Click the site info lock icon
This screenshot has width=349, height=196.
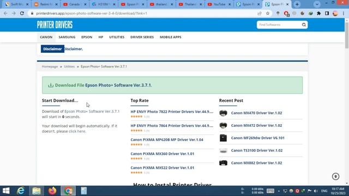point(32,13)
